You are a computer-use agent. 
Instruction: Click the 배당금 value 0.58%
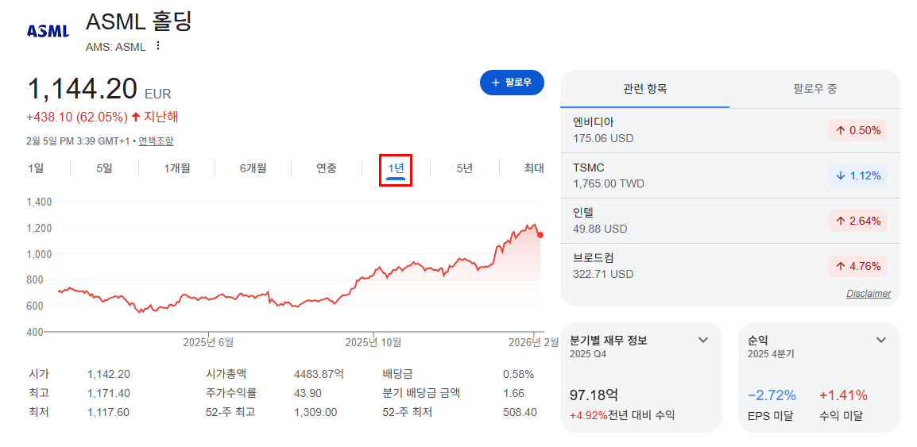pyautogui.click(x=518, y=374)
